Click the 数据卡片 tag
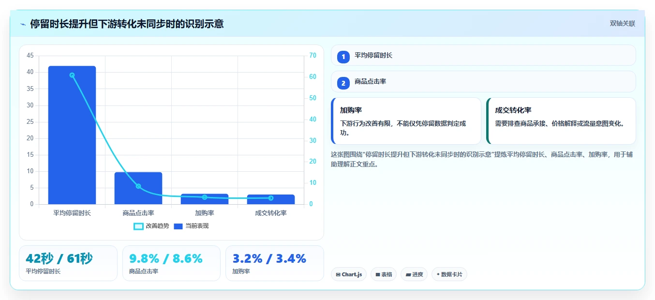655x300 pixels. (449, 274)
